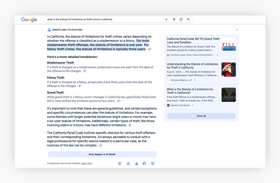Screen dimensions: 280x183
Task: Open 'What is the Statute of Limitations' result
Action: [190, 91]
